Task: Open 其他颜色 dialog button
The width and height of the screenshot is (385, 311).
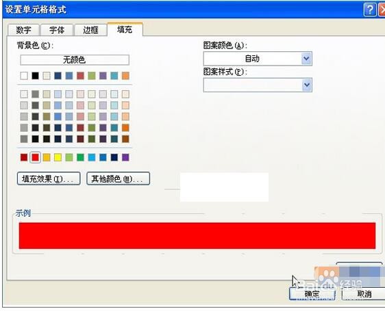Action: coord(118,178)
